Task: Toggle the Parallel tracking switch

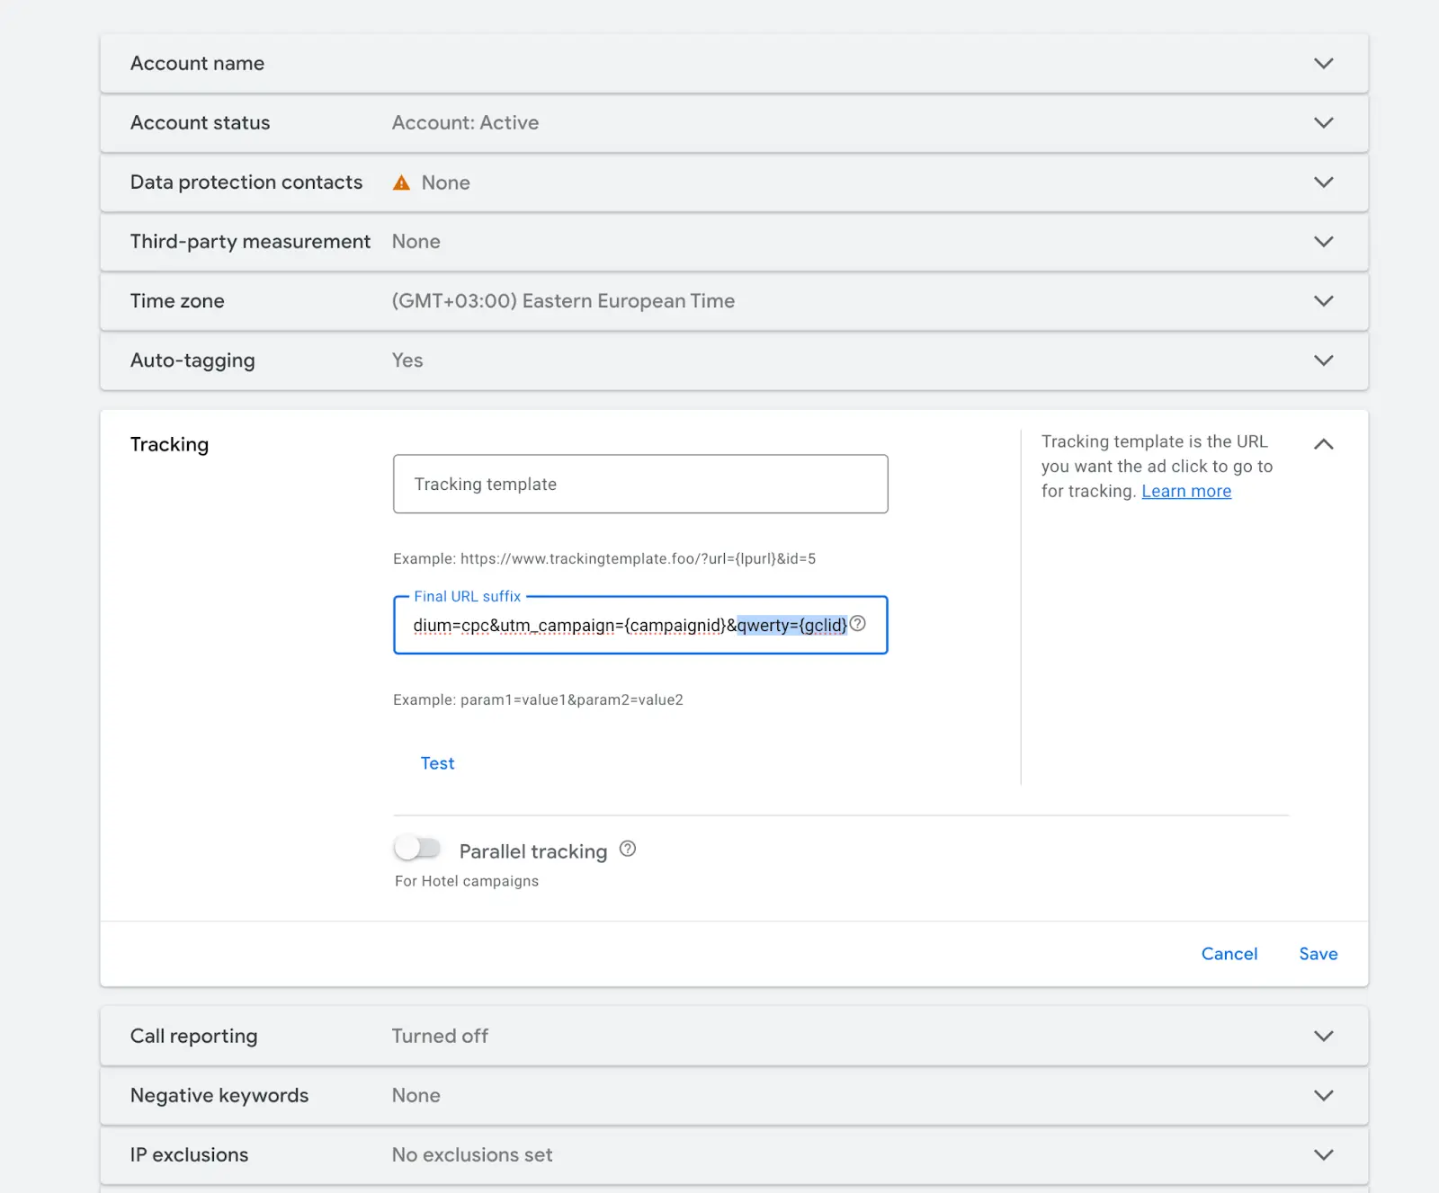Action: click(417, 848)
